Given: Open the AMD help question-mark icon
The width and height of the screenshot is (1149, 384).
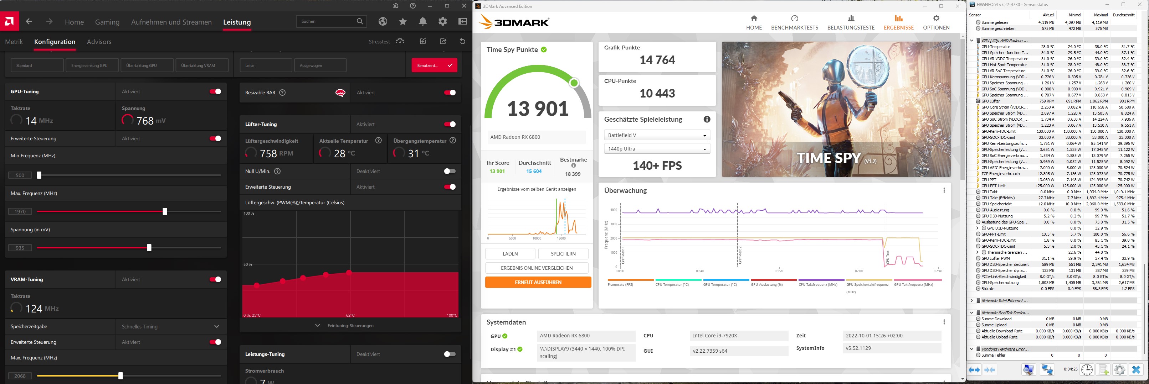Looking at the screenshot, I should tap(413, 6).
